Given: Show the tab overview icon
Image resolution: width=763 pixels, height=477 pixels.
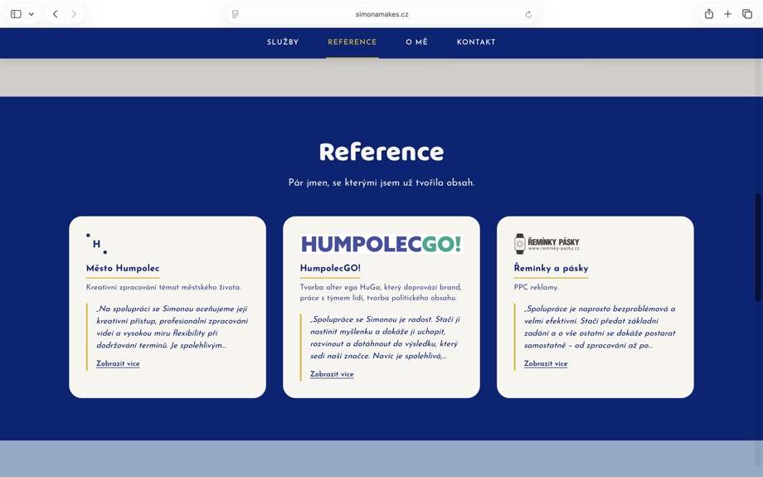Looking at the screenshot, I should point(747,14).
